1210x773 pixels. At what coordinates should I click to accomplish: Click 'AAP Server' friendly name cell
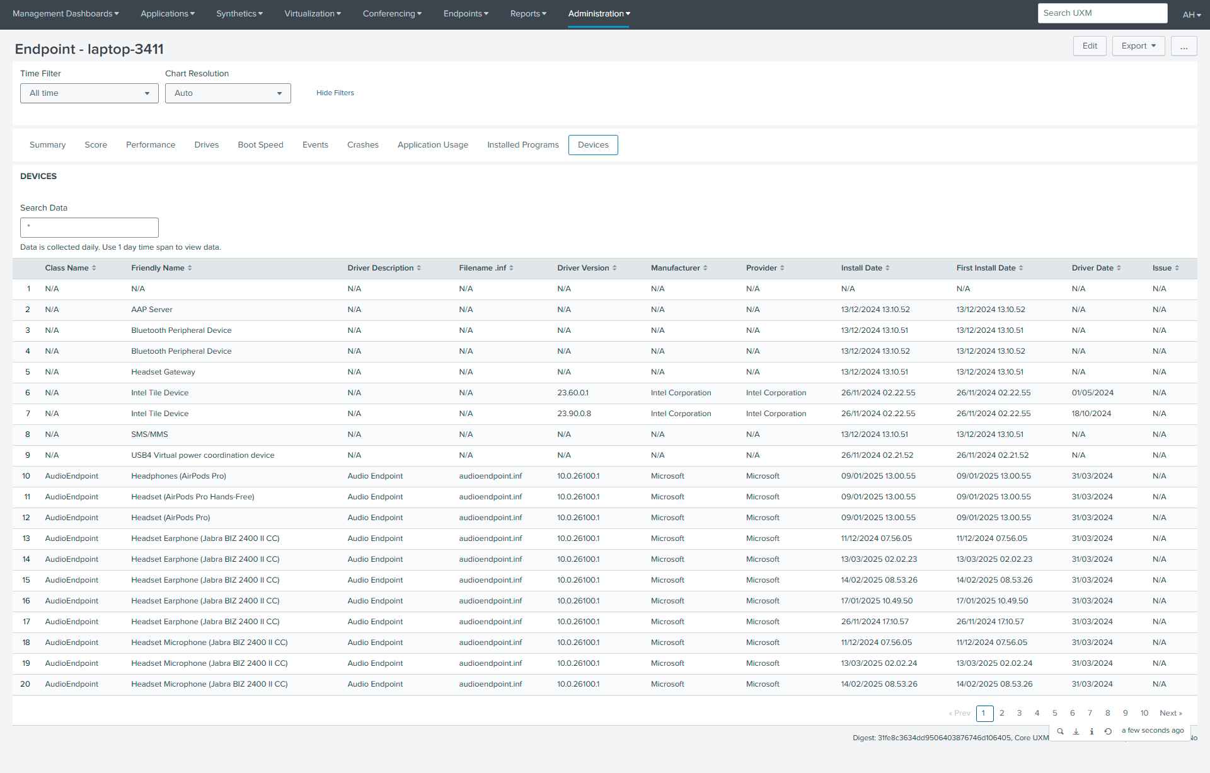[x=152, y=310]
